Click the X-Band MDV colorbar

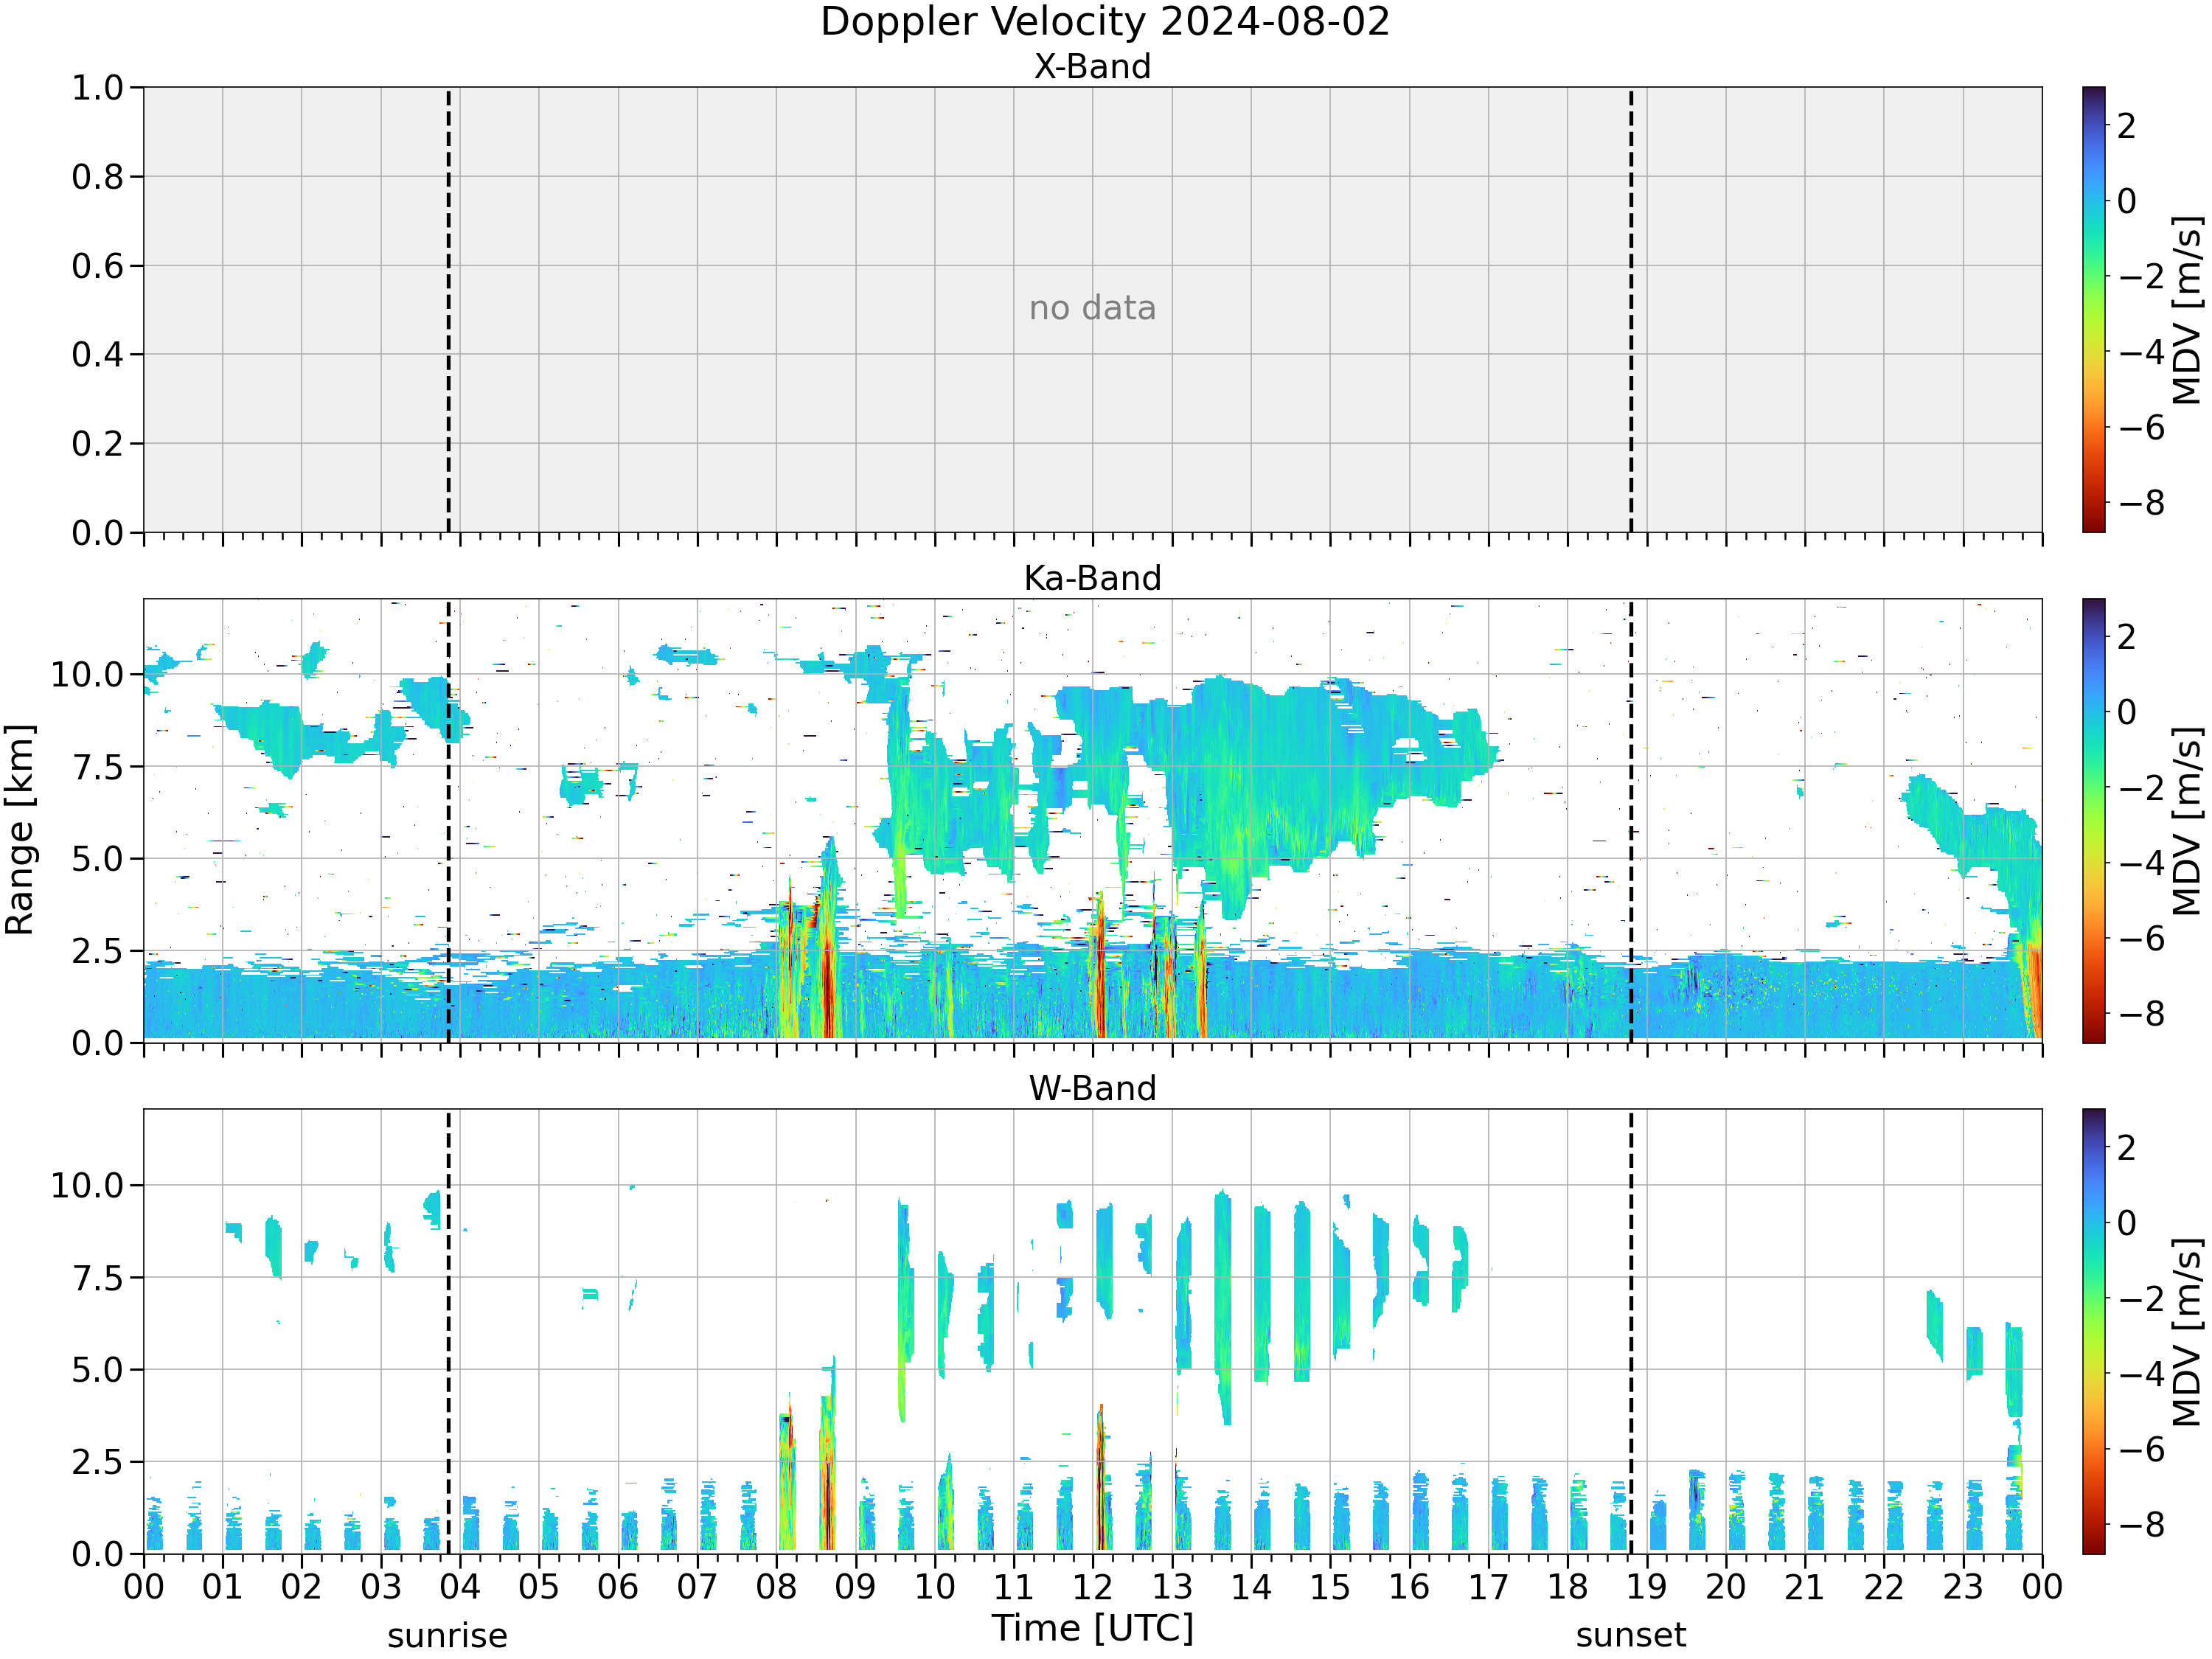[2094, 309]
